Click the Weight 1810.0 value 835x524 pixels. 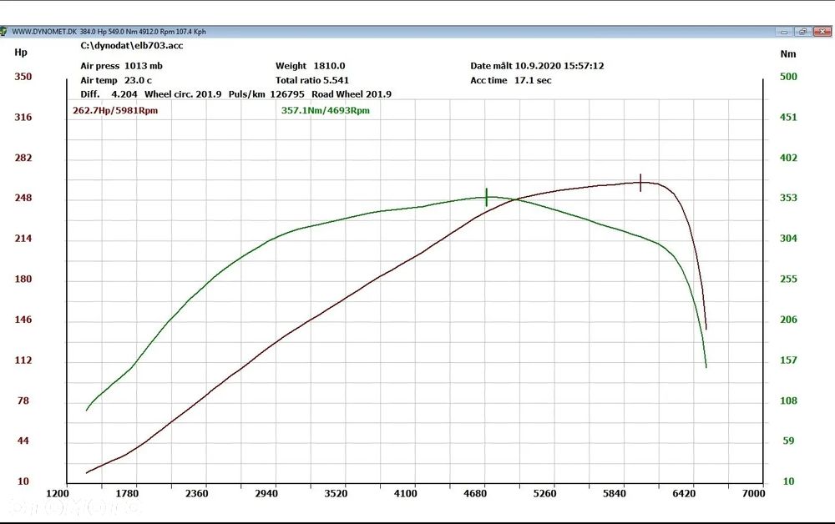310,66
